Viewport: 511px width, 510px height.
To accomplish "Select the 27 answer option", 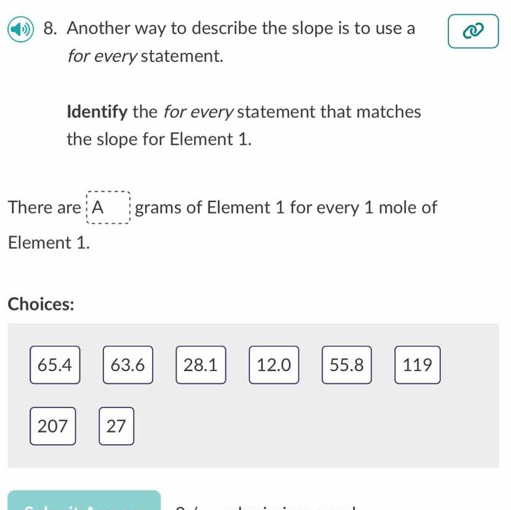I will (x=116, y=426).
